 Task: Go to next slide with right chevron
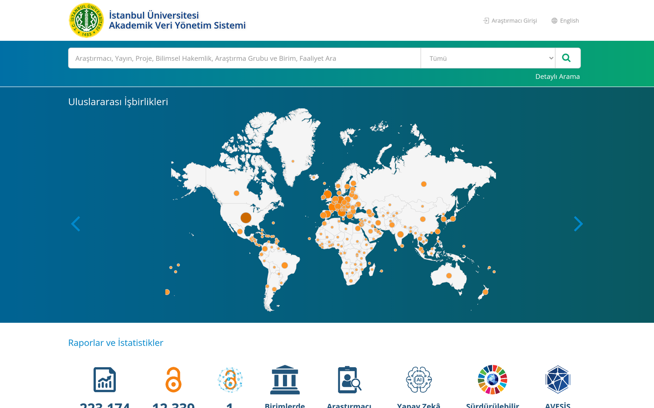(578, 224)
